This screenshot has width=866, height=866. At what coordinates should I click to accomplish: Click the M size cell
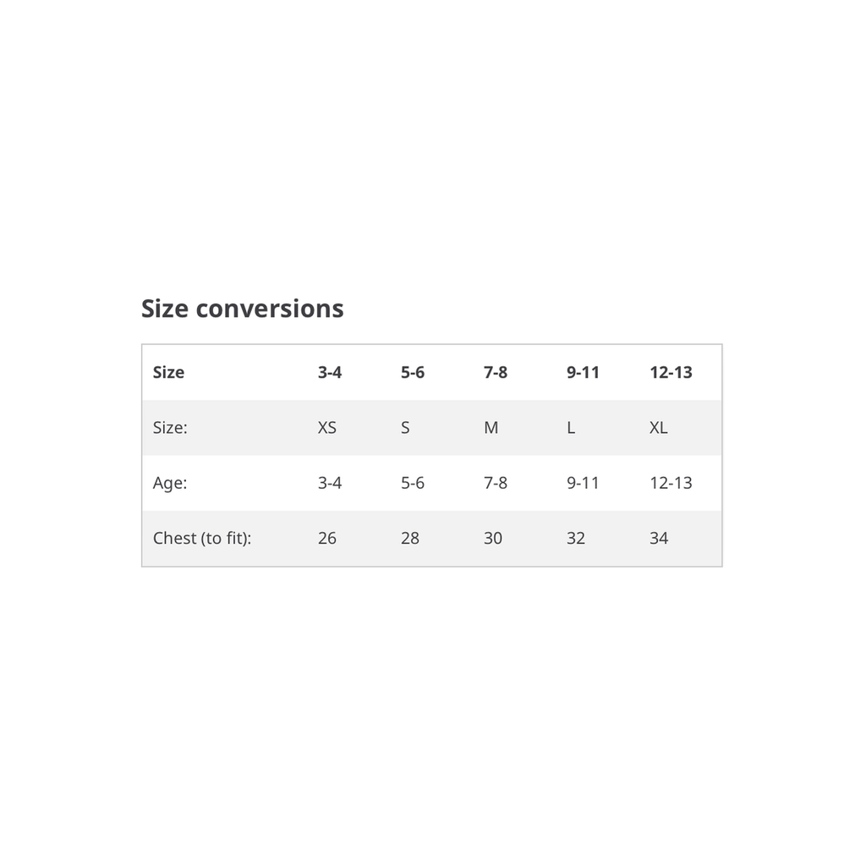pyautogui.click(x=491, y=428)
